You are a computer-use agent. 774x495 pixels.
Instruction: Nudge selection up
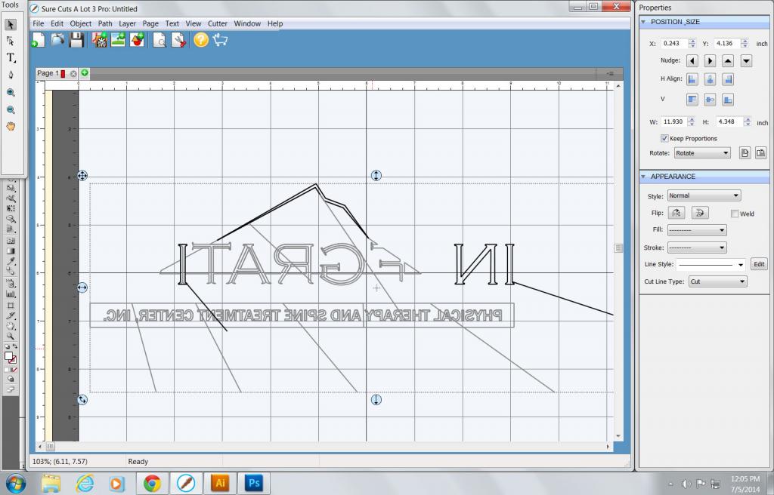(x=728, y=60)
